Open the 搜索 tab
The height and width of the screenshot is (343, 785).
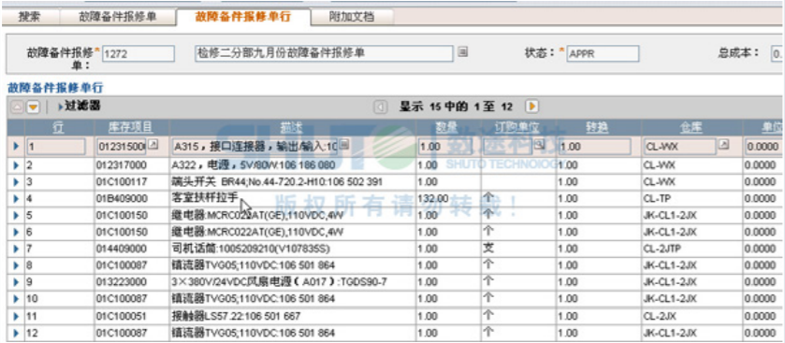click(x=30, y=17)
